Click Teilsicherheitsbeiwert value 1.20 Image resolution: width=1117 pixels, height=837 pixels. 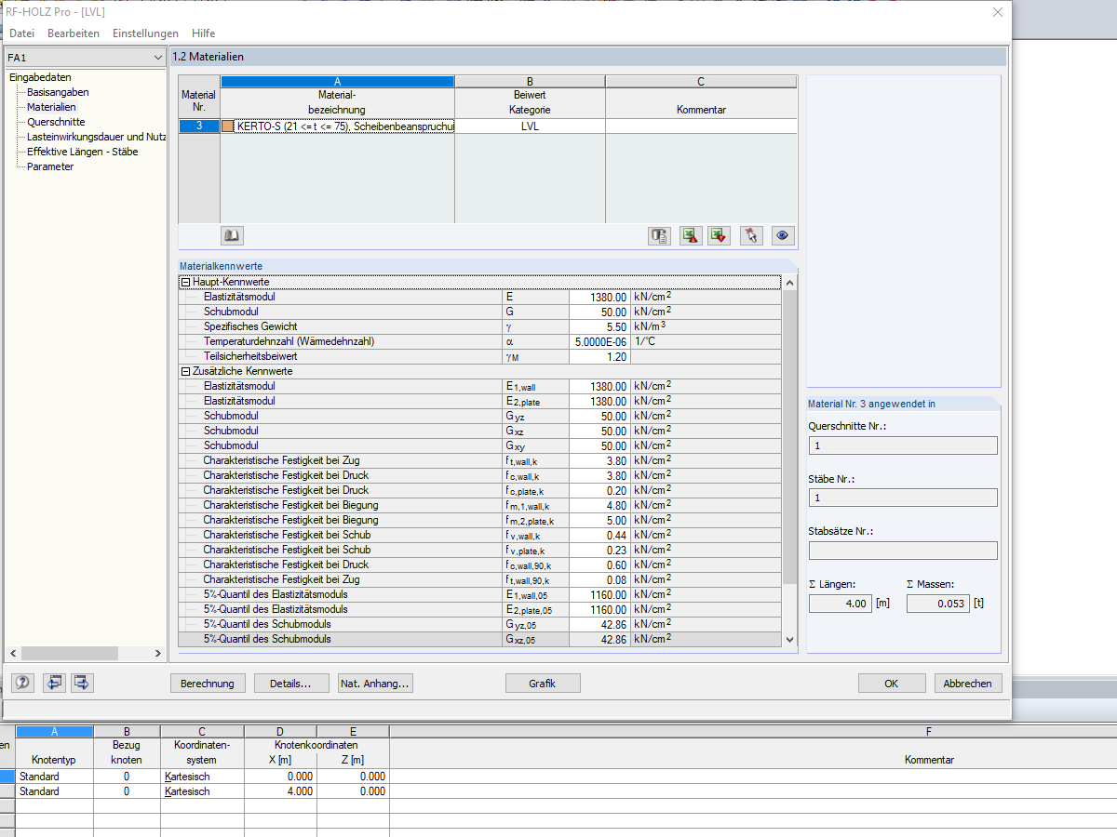[x=599, y=356]
